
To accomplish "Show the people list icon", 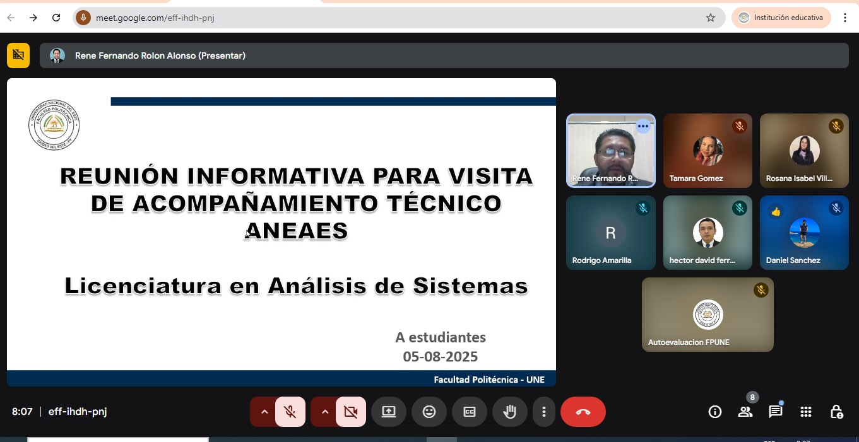I will click(745, 412).
